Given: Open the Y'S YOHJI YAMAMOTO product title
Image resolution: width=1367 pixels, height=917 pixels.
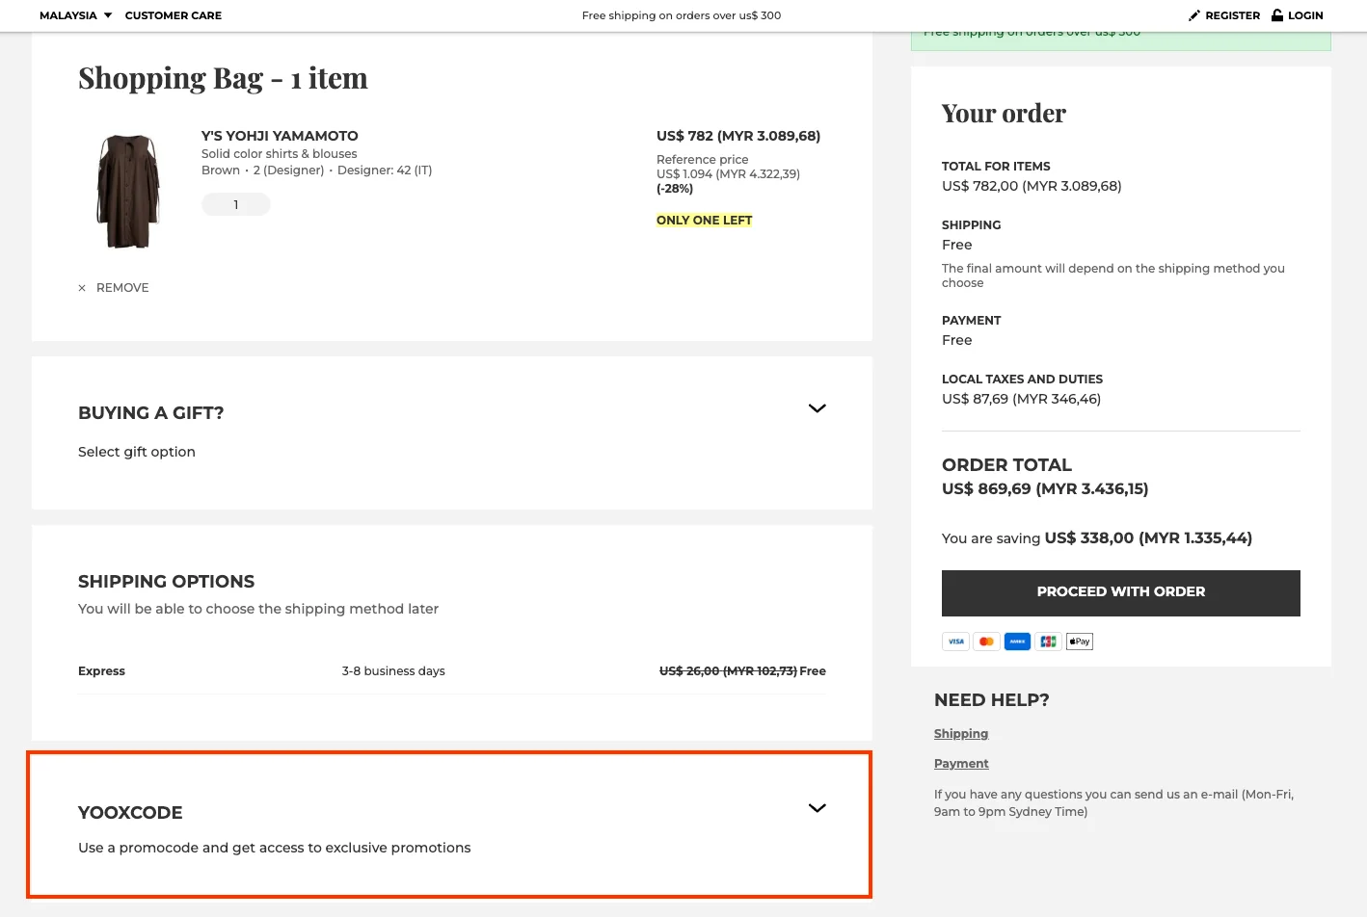Looking at the screenshot, I should click(x=280, y=136).
